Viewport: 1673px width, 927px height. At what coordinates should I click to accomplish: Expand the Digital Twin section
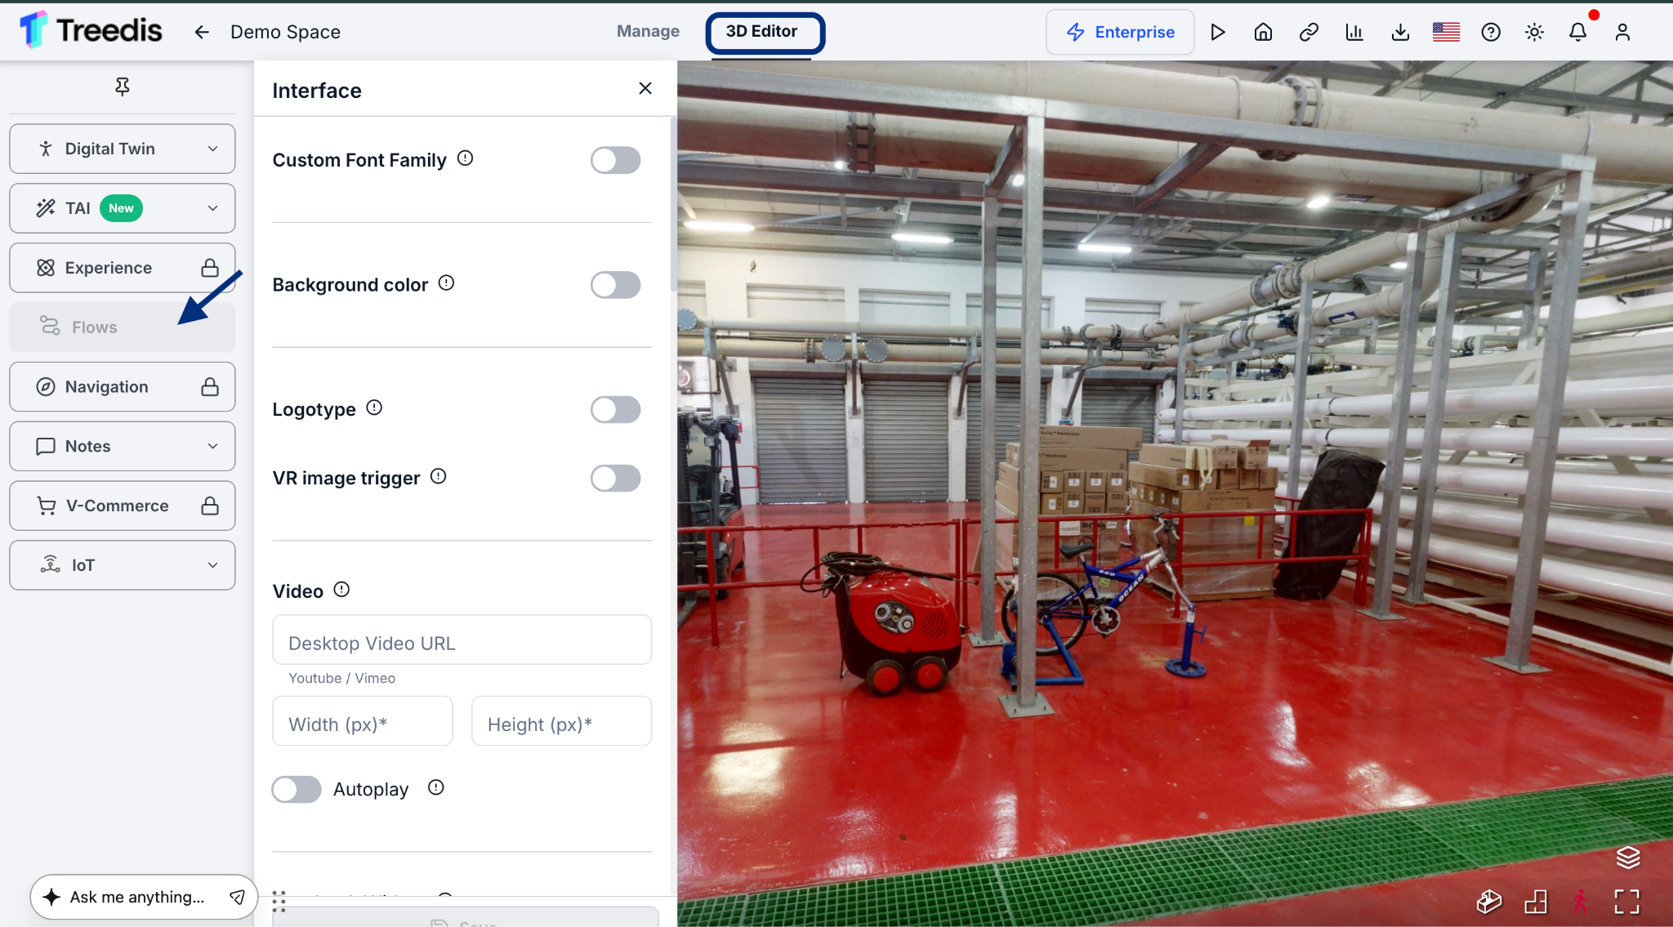[x=123, y=149]
